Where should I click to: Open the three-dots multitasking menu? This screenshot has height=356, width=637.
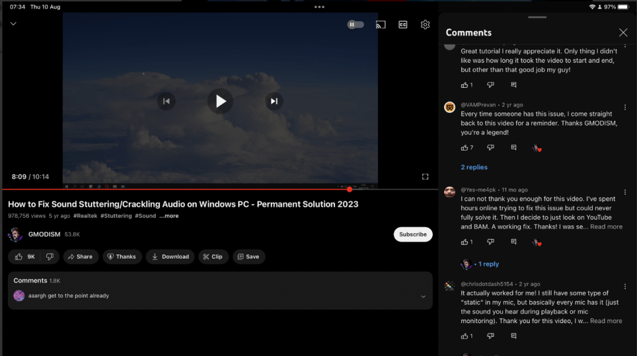tap(319, 7)
